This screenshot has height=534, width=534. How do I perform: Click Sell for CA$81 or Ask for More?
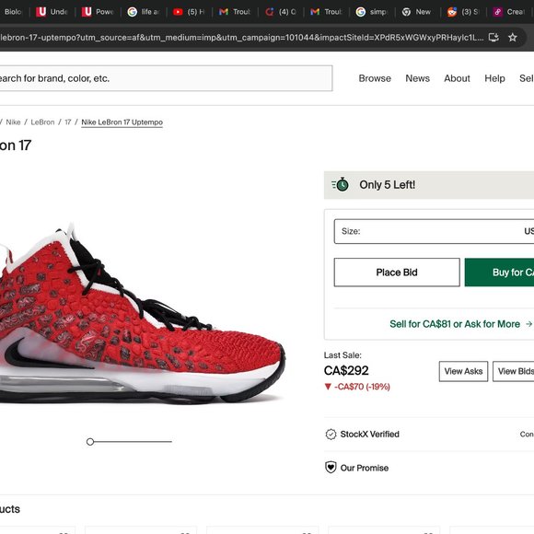point(460,324)
